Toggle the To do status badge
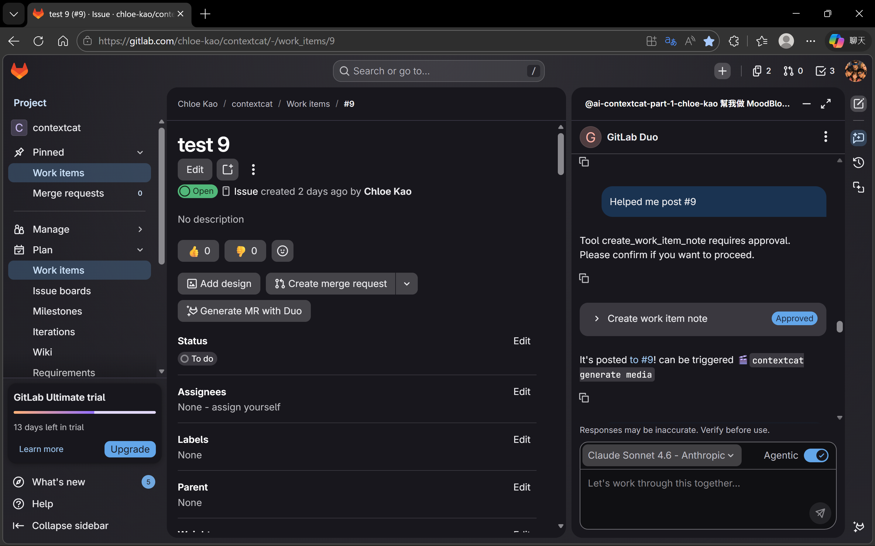The height and width of the screenshot is (546, 875). pyautogui.click(x=197, y=359)
